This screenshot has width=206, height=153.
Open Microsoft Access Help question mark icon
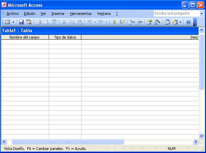(188, 22)
